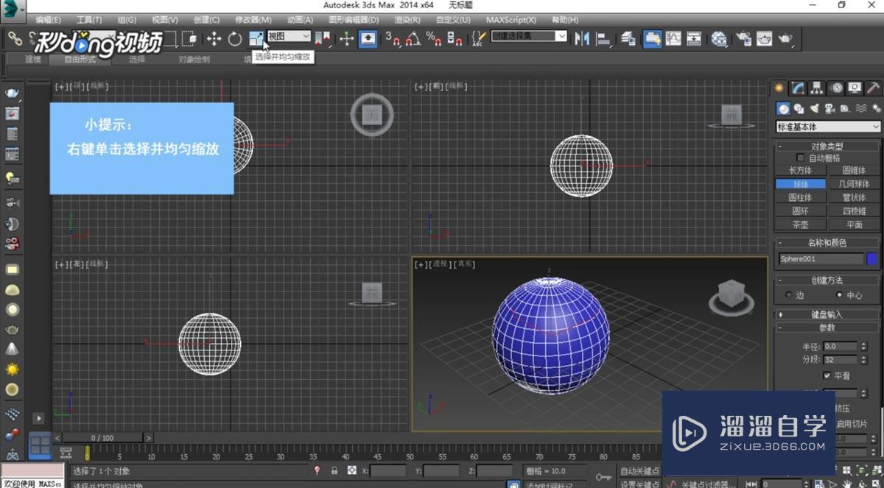Click the object color swatch beside Sphere001
This screenshot has width=884, height=488.
point(873,258)
